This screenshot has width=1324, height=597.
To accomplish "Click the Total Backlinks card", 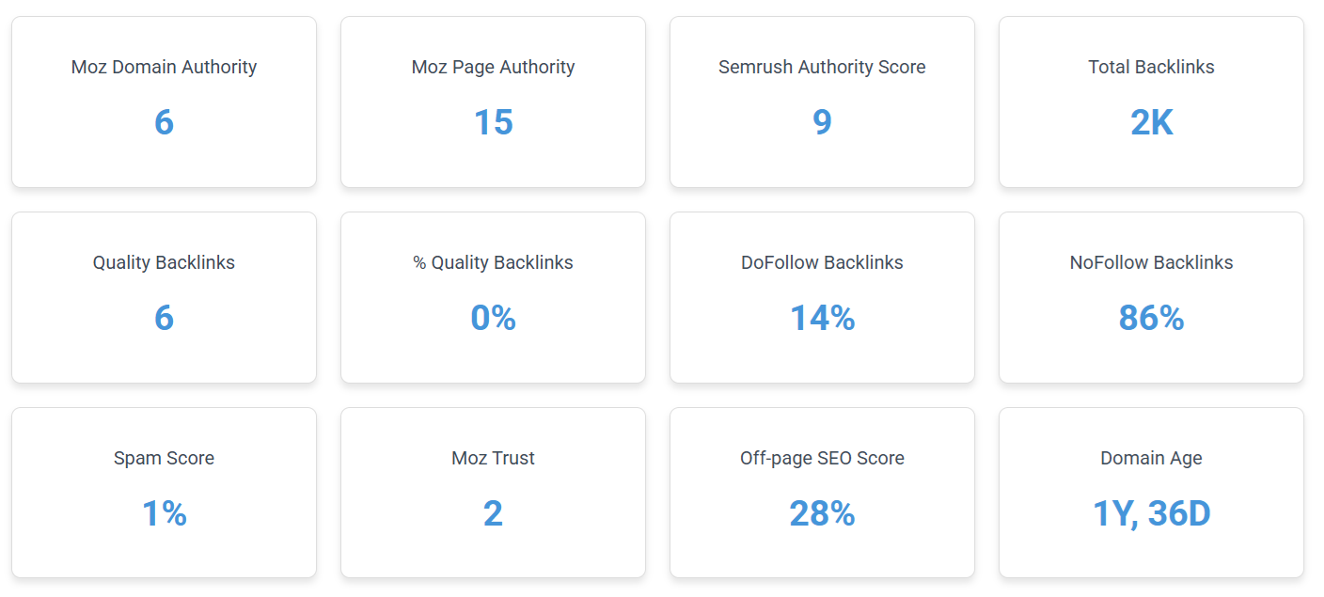I will [x=1151, y=102].
